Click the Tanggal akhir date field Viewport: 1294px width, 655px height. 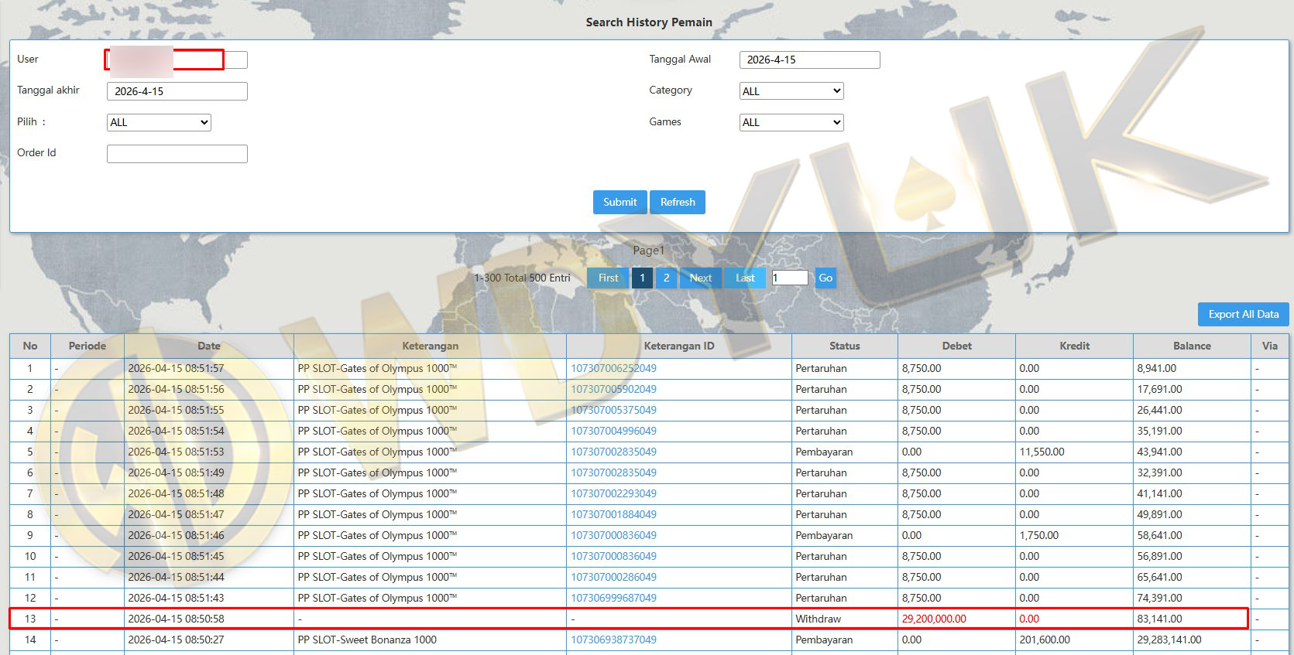(x=177, y=91)
